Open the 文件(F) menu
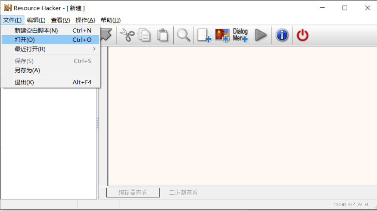Image resolution: width=377 pixels, height=211 pixels. click(x=12, y=20)
